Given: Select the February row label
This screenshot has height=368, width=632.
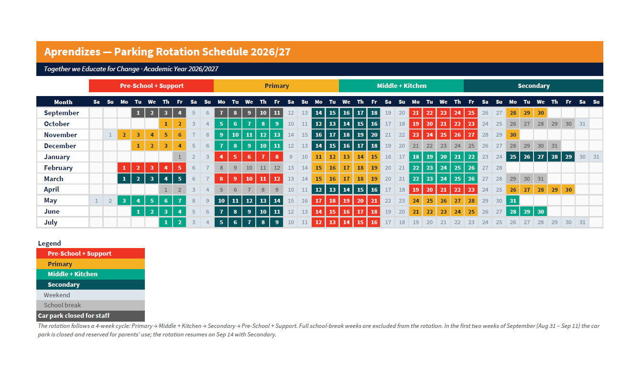Looking at the screenshot, I should click(63, 168).
